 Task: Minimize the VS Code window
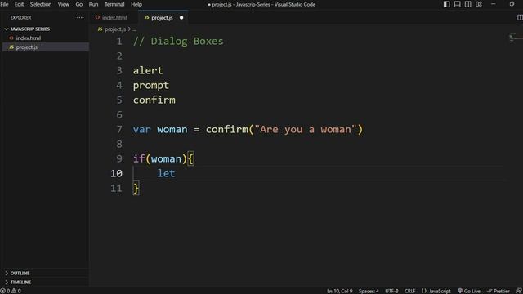pyautogui.click(x=494, y=4)
